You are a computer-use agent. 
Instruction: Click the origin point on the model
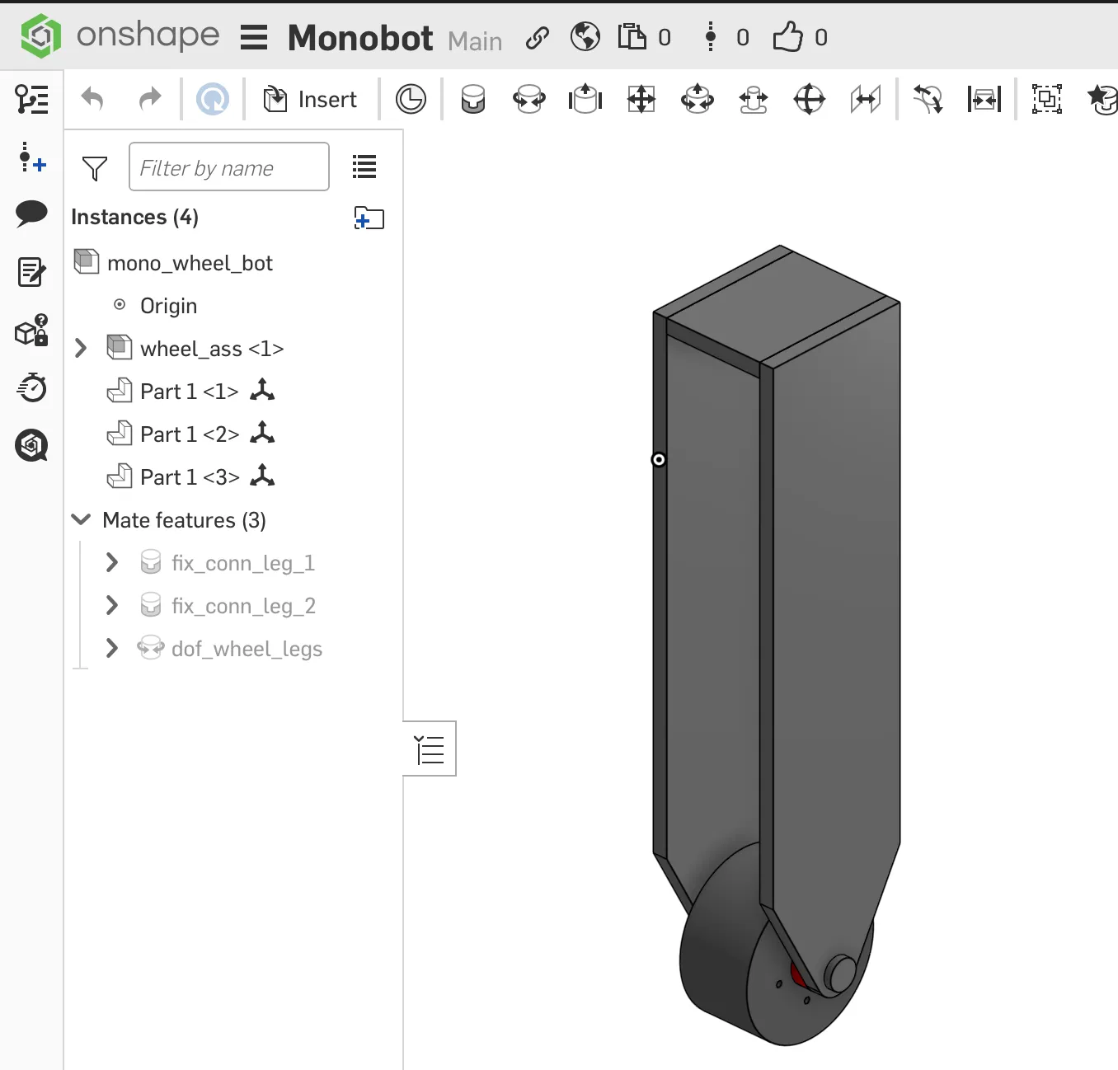659,459
